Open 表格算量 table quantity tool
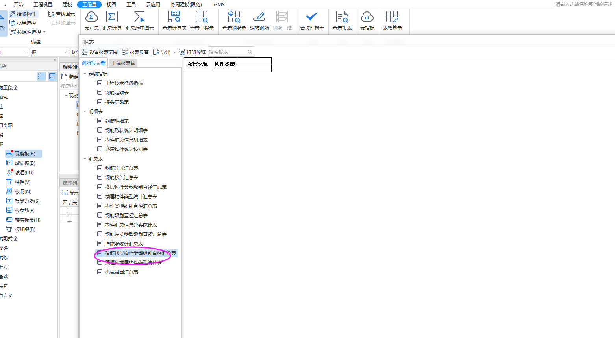Screen dimensions: 615x338 pyautogui.click(x=393, y=21)
